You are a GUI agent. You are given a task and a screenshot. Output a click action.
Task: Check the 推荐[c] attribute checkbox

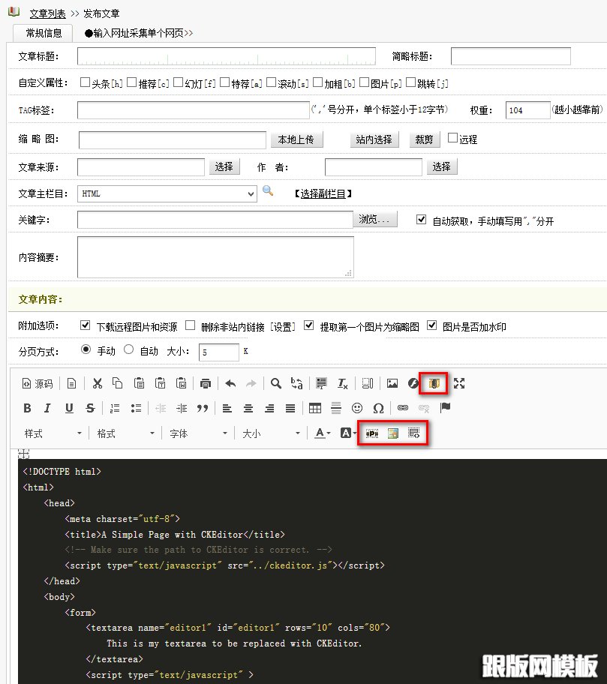pyautogui.click(x=132, y=82)
